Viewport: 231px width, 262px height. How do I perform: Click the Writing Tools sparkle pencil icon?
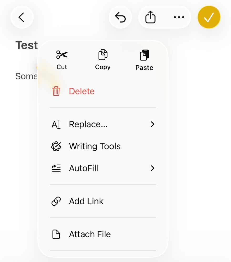click(x=56, y=146)
